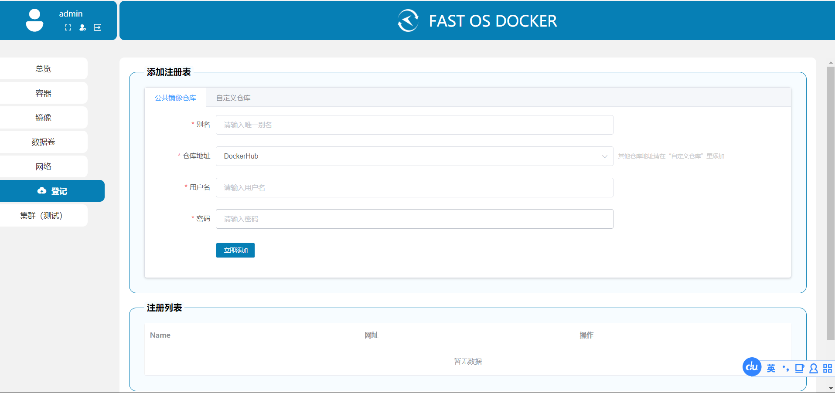Click the 立即添加 button
Viewport: 835px width, 393px height.
[x=235, y=250]
